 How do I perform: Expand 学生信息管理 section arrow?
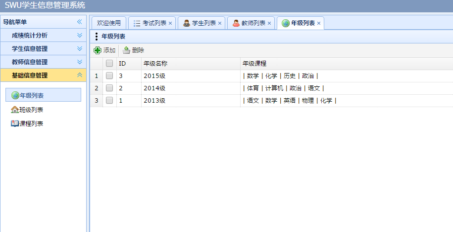tap(80, 48)
